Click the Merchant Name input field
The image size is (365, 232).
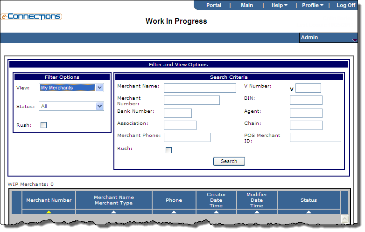200,88
